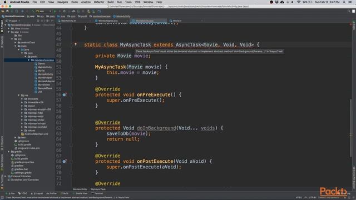
Task: Open the Analyze menu
Action: click(86, 2)
